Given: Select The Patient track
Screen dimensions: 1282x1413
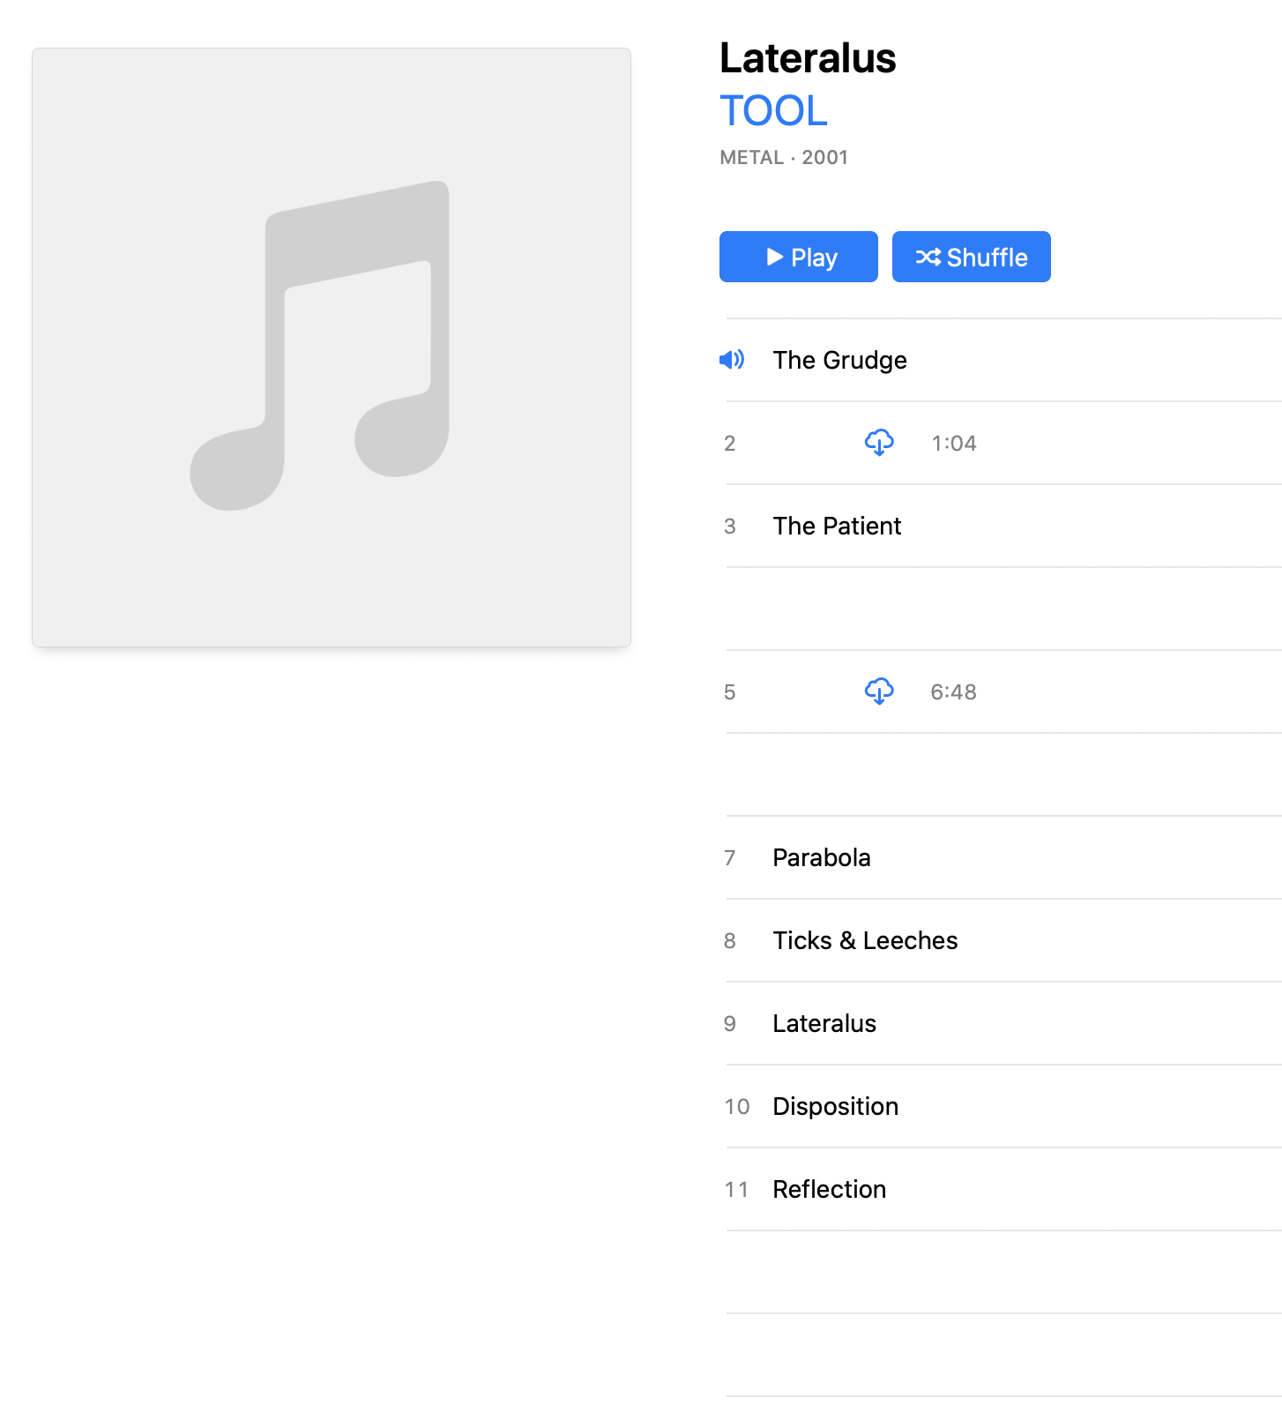Looking at the screenshot, I should coord(837,526).
